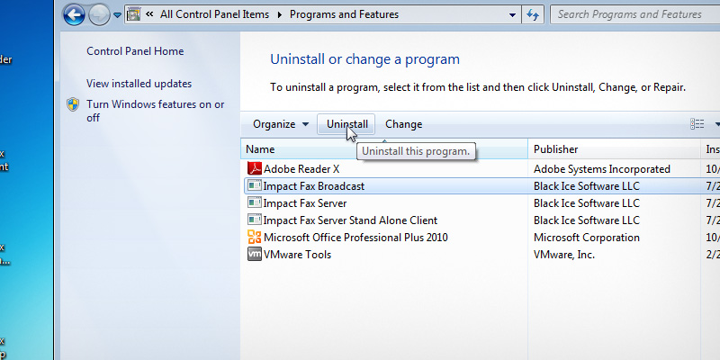Screen dimensions: 720x360
Task: Click the Microsoft Office Professional Plus icon
Action: pyautogui.click(x=254, y=238)
